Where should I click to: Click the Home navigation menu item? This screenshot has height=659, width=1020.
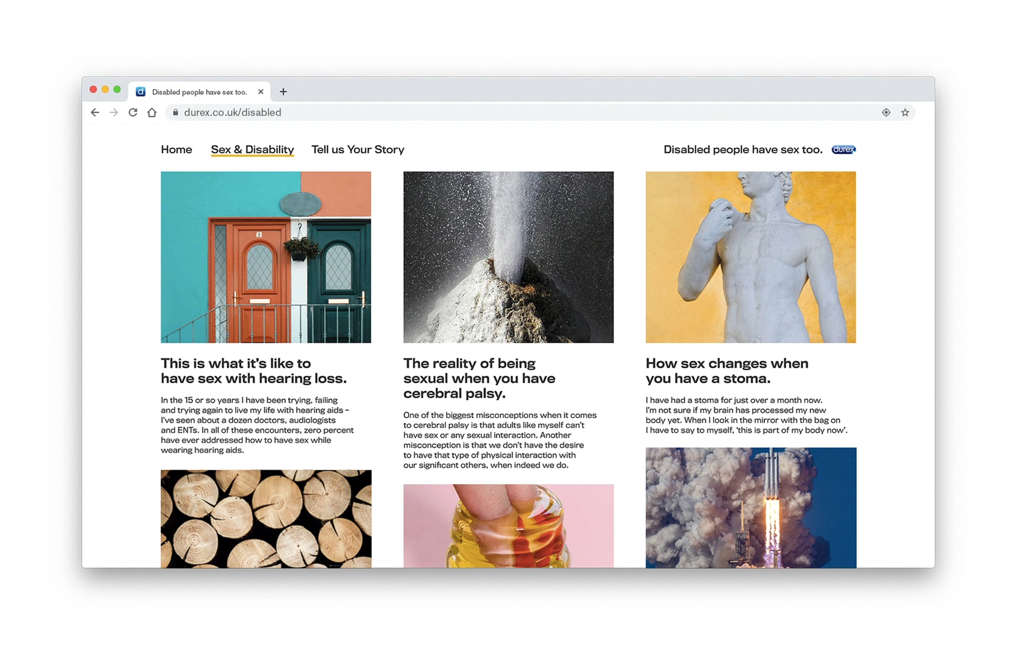pos(177,149)
